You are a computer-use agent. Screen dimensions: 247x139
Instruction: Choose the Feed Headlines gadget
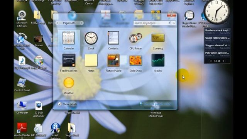pos(69,63)
